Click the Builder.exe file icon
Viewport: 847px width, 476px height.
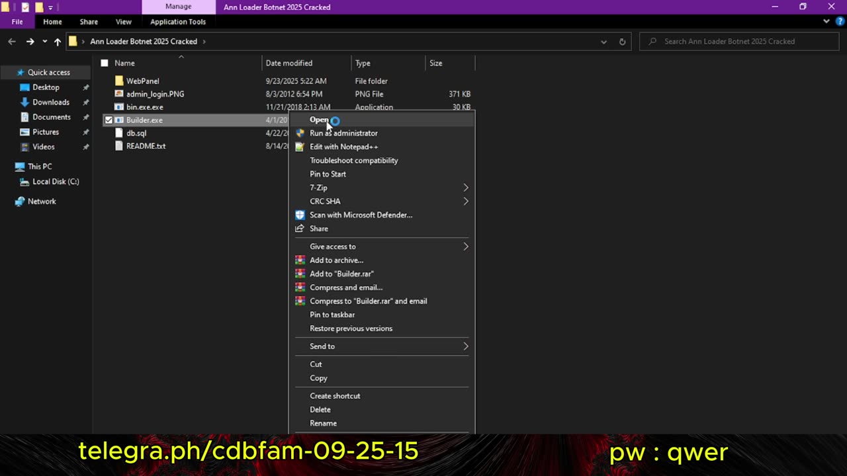tap(119, 120)
